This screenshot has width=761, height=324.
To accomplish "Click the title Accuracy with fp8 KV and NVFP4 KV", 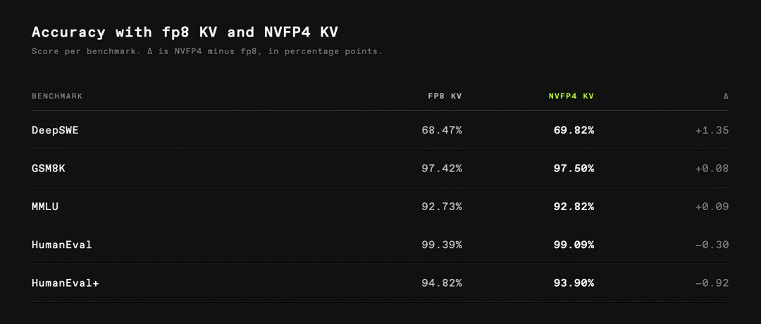I will click(x=185, y=32).
